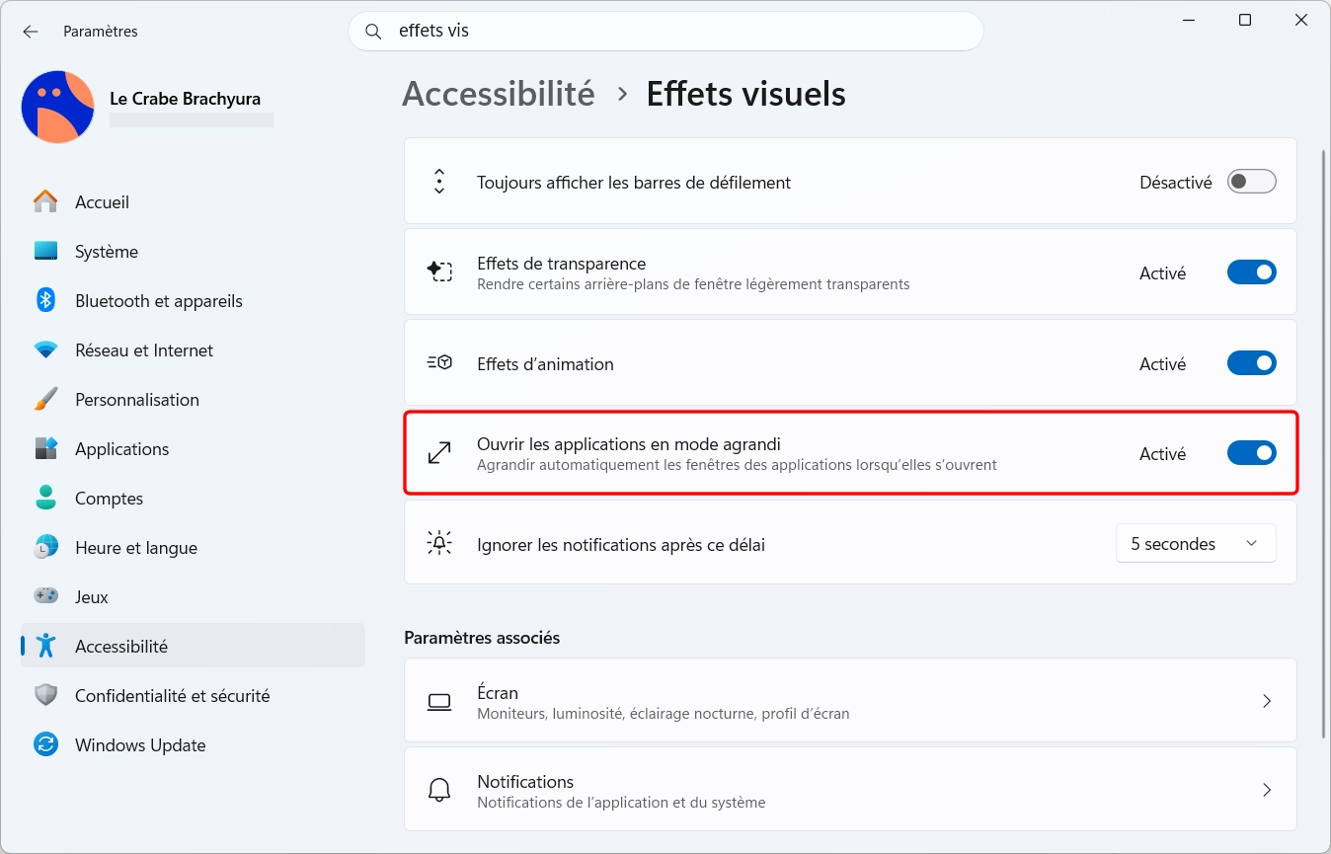
Task: Disable Effets d'animation switch
Action: 1251,363
